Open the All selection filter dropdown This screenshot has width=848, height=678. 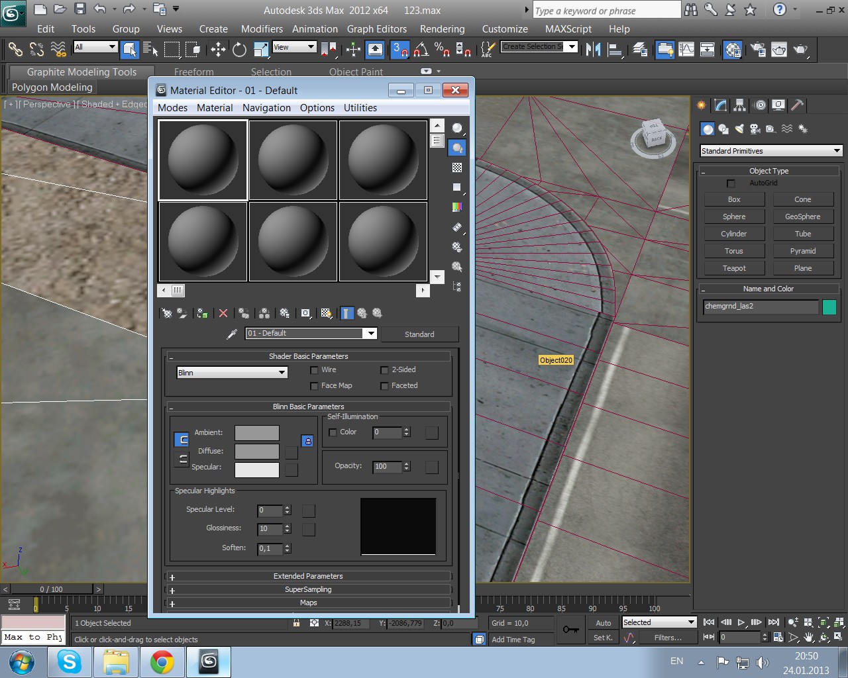pos(95,47)
